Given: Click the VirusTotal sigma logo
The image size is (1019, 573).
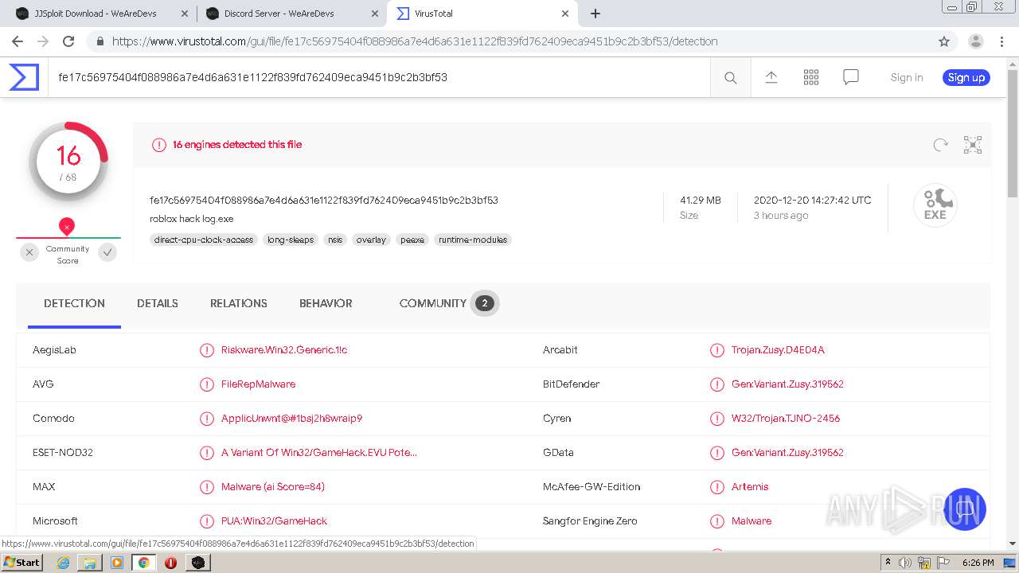Looking at the screenshot, I should [24, 77].
